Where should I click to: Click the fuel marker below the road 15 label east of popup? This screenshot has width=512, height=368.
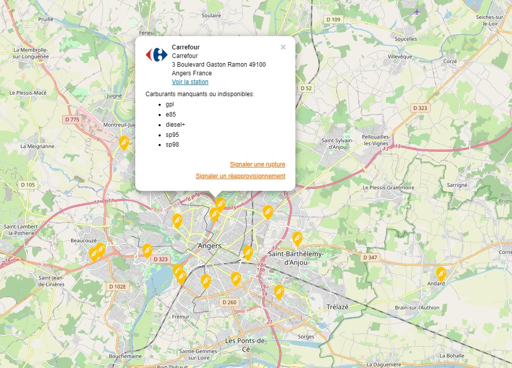tap(268, 211)
